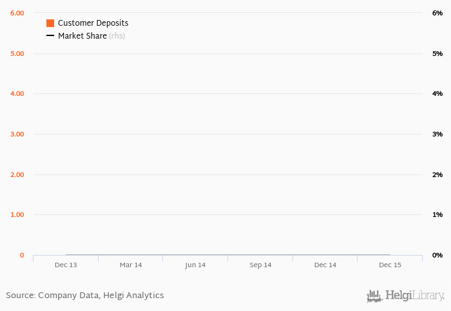Viewport: 451px width, 311px height.
Task: Click the HelgiLibrary logo icon
Action: click(374, 296)
